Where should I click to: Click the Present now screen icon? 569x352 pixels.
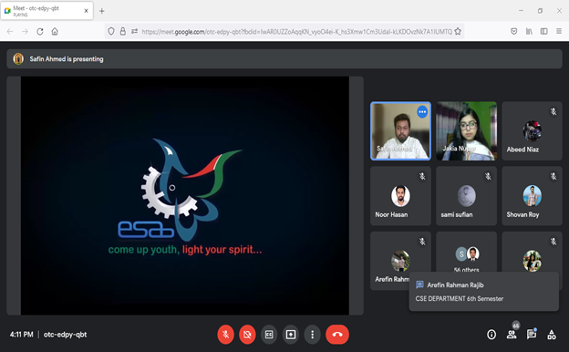coord(291,335)
